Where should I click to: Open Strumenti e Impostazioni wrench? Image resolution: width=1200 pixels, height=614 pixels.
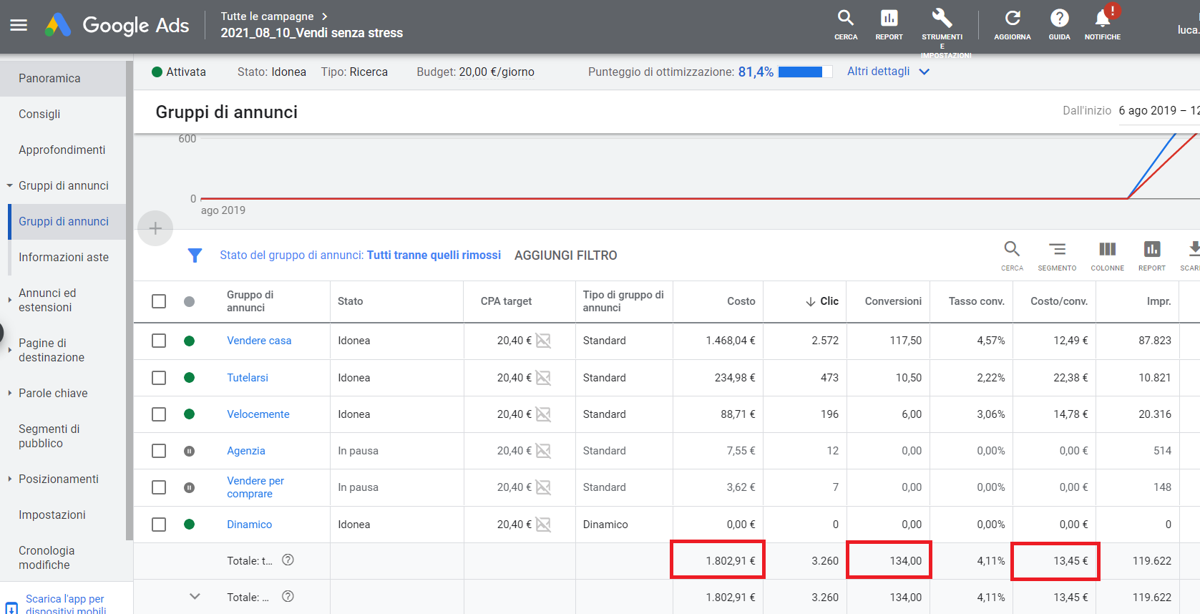click(942, 19)
